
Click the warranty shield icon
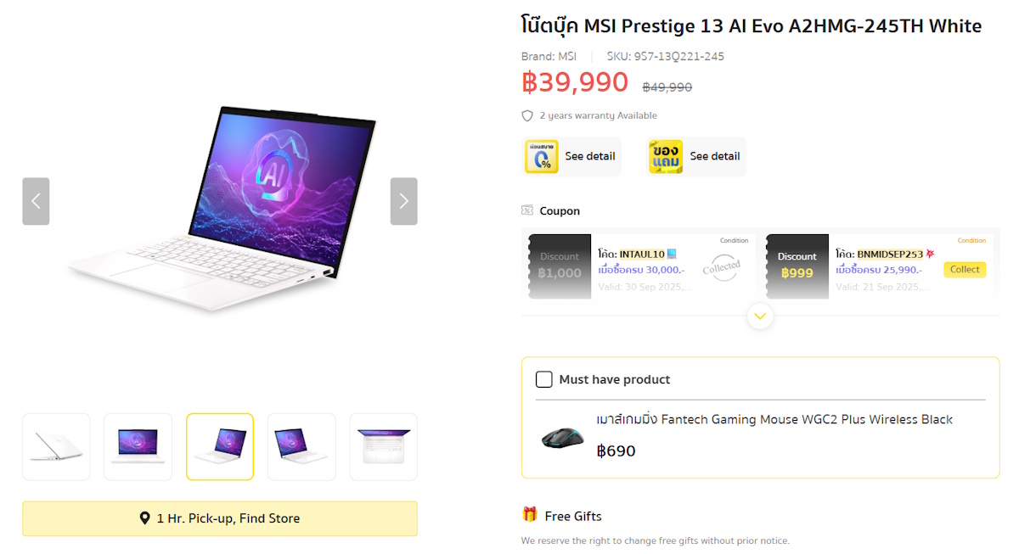point(527,116)
